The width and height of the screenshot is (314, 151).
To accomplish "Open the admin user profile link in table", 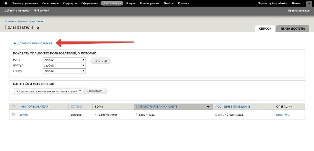I will 23,115.
